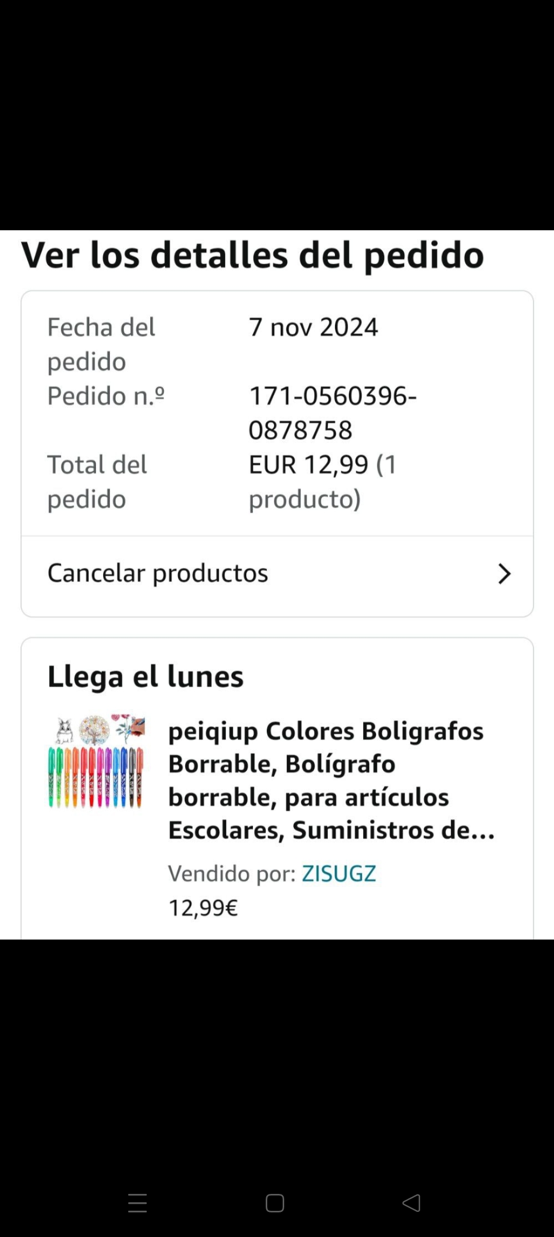Open the ZISUGZ seller link
The image size is (554, 1237).
coord(339,873)
